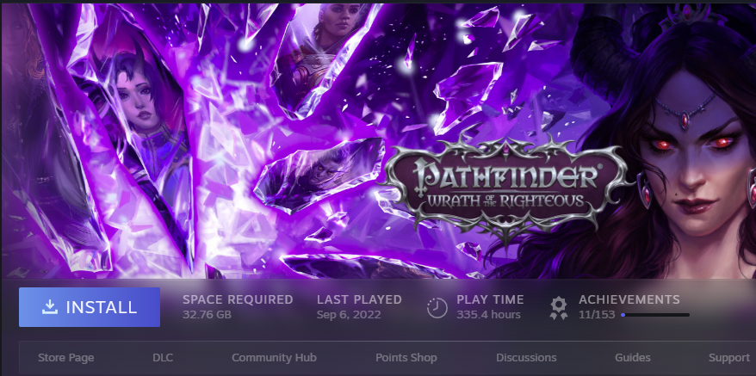Open the Points Shop link

[406, 358]
